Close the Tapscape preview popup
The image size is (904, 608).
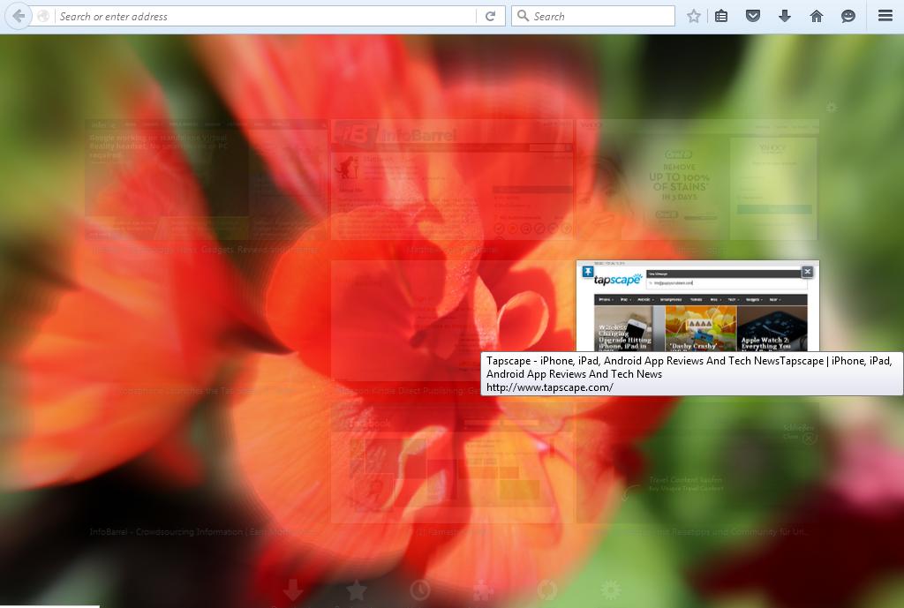click(x=808, y=272)
